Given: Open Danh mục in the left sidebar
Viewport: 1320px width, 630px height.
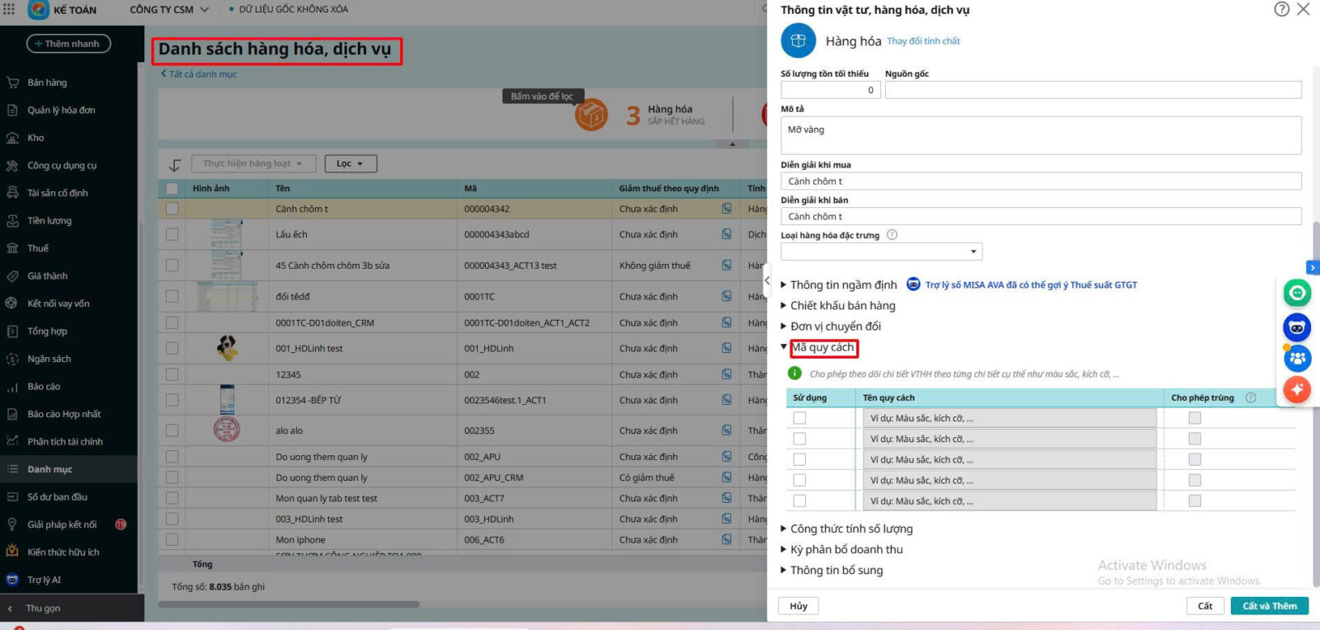Looking at the screenshot, I should click(x=49, y=469).
